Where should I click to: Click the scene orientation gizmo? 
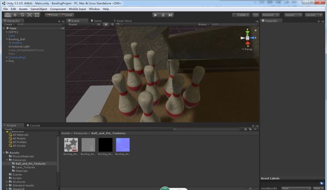click(x=248, y=38)
